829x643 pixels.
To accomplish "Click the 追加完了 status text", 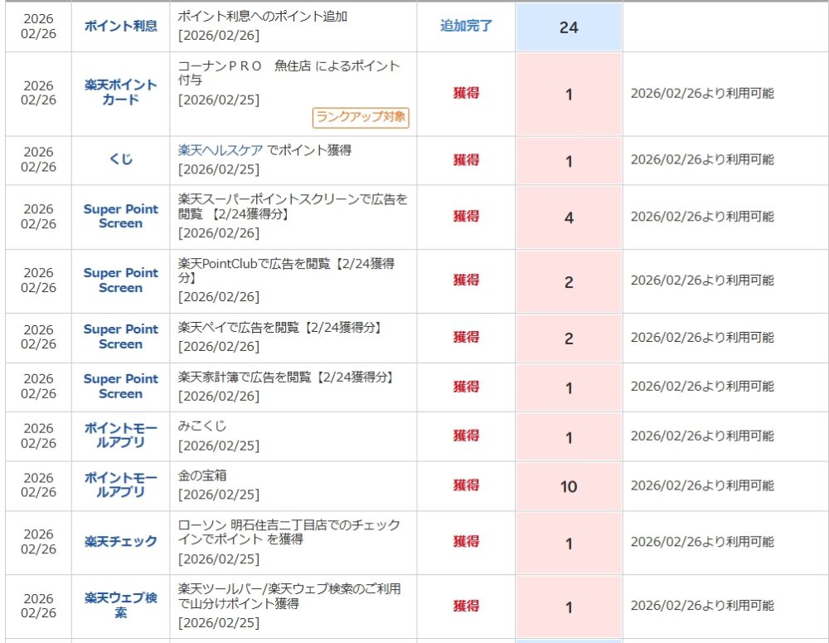I will point(466,26).
